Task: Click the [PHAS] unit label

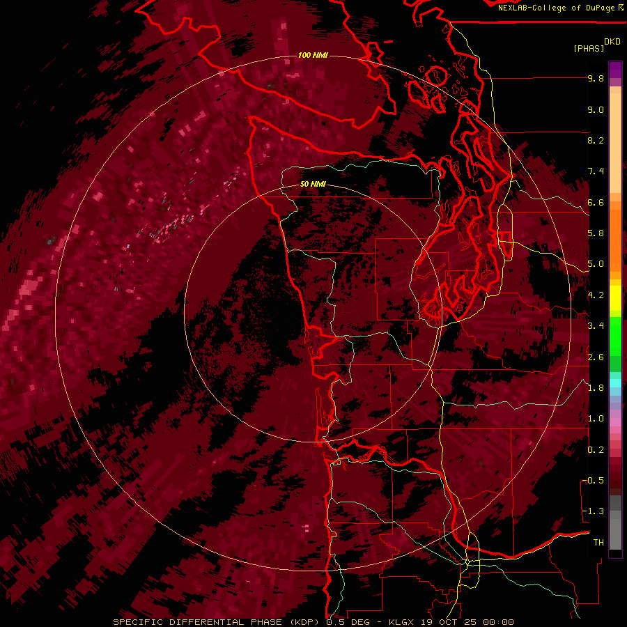Action: click(x=589, y=49)
